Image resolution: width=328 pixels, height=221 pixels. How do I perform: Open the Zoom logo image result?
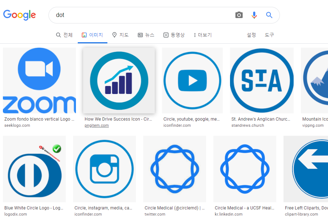pyautogui.click(x=39, y=81)
